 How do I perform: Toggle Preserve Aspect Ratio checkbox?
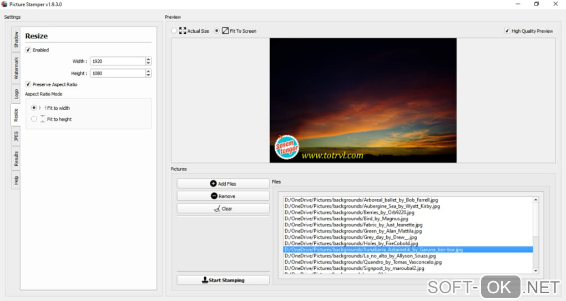click(x=28, y=84)
